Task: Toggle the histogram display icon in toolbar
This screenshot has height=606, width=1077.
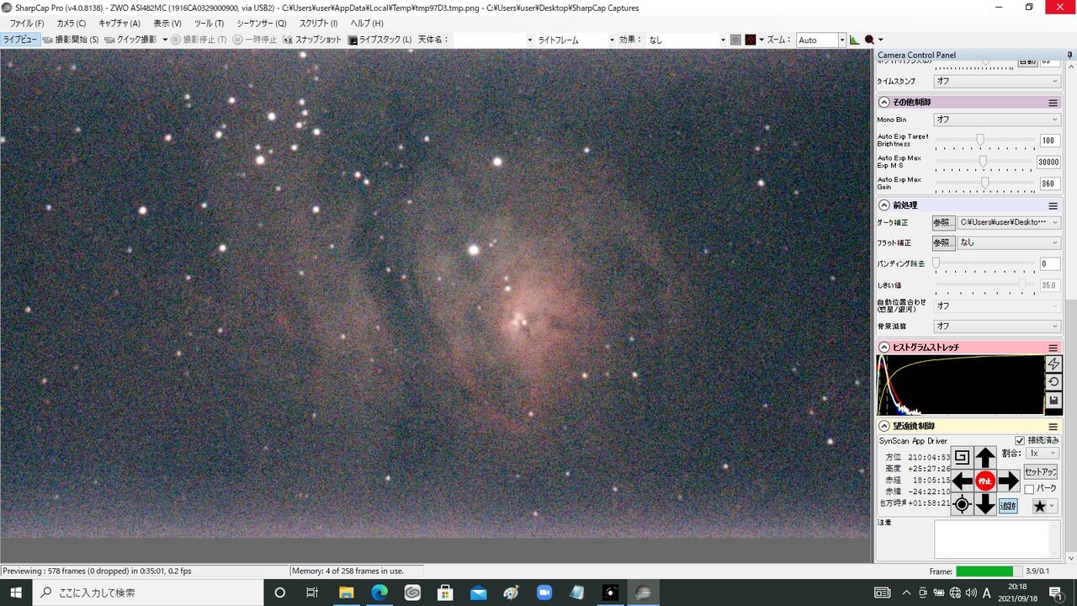Action: point(855,40)
